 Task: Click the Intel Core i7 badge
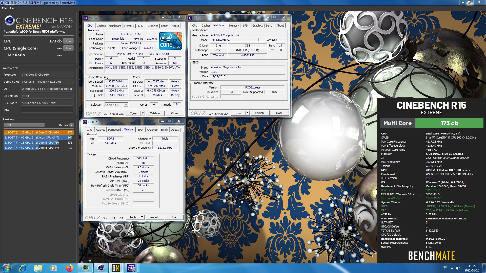170,41
